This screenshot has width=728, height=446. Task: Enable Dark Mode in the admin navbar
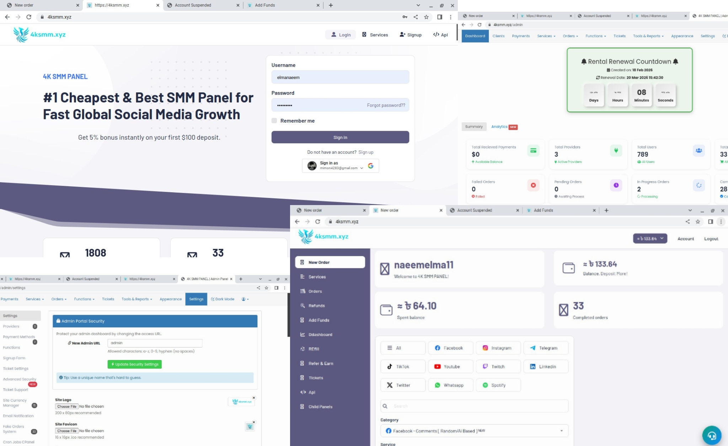(223, 299)
